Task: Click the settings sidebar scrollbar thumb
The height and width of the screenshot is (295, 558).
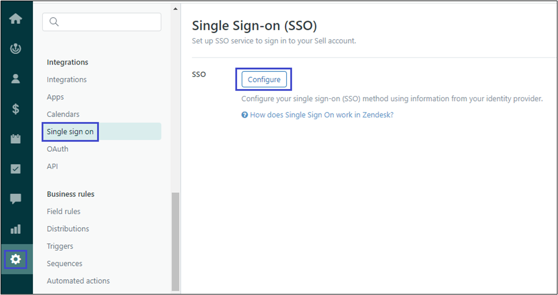Action: coord(176,240)
